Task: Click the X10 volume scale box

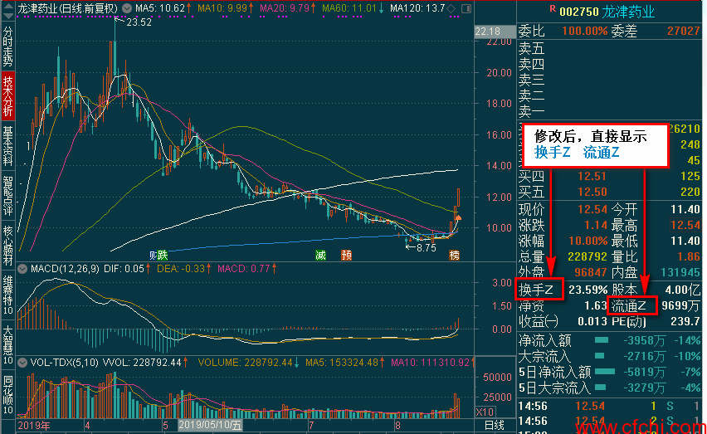Action: click(485, 412)
